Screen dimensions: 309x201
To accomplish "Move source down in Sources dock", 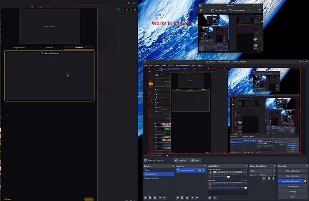I will point(197,198).
